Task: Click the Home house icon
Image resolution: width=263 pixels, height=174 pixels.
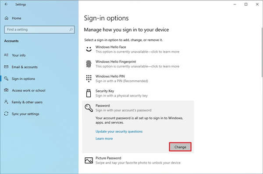Action: [x=7, y=18]
